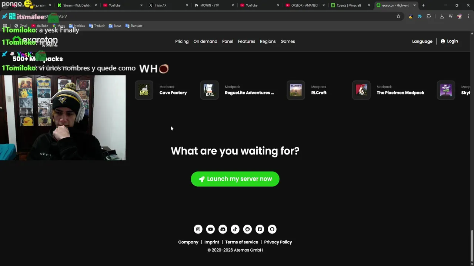Viewport: 474px width, 266px height.
Task: Click the RLCraft modpack icon
Action: point(296,90)
